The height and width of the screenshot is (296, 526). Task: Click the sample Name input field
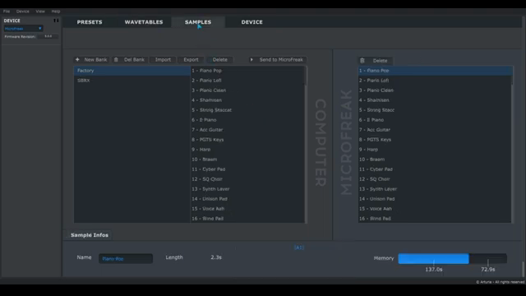coord(126,258)
